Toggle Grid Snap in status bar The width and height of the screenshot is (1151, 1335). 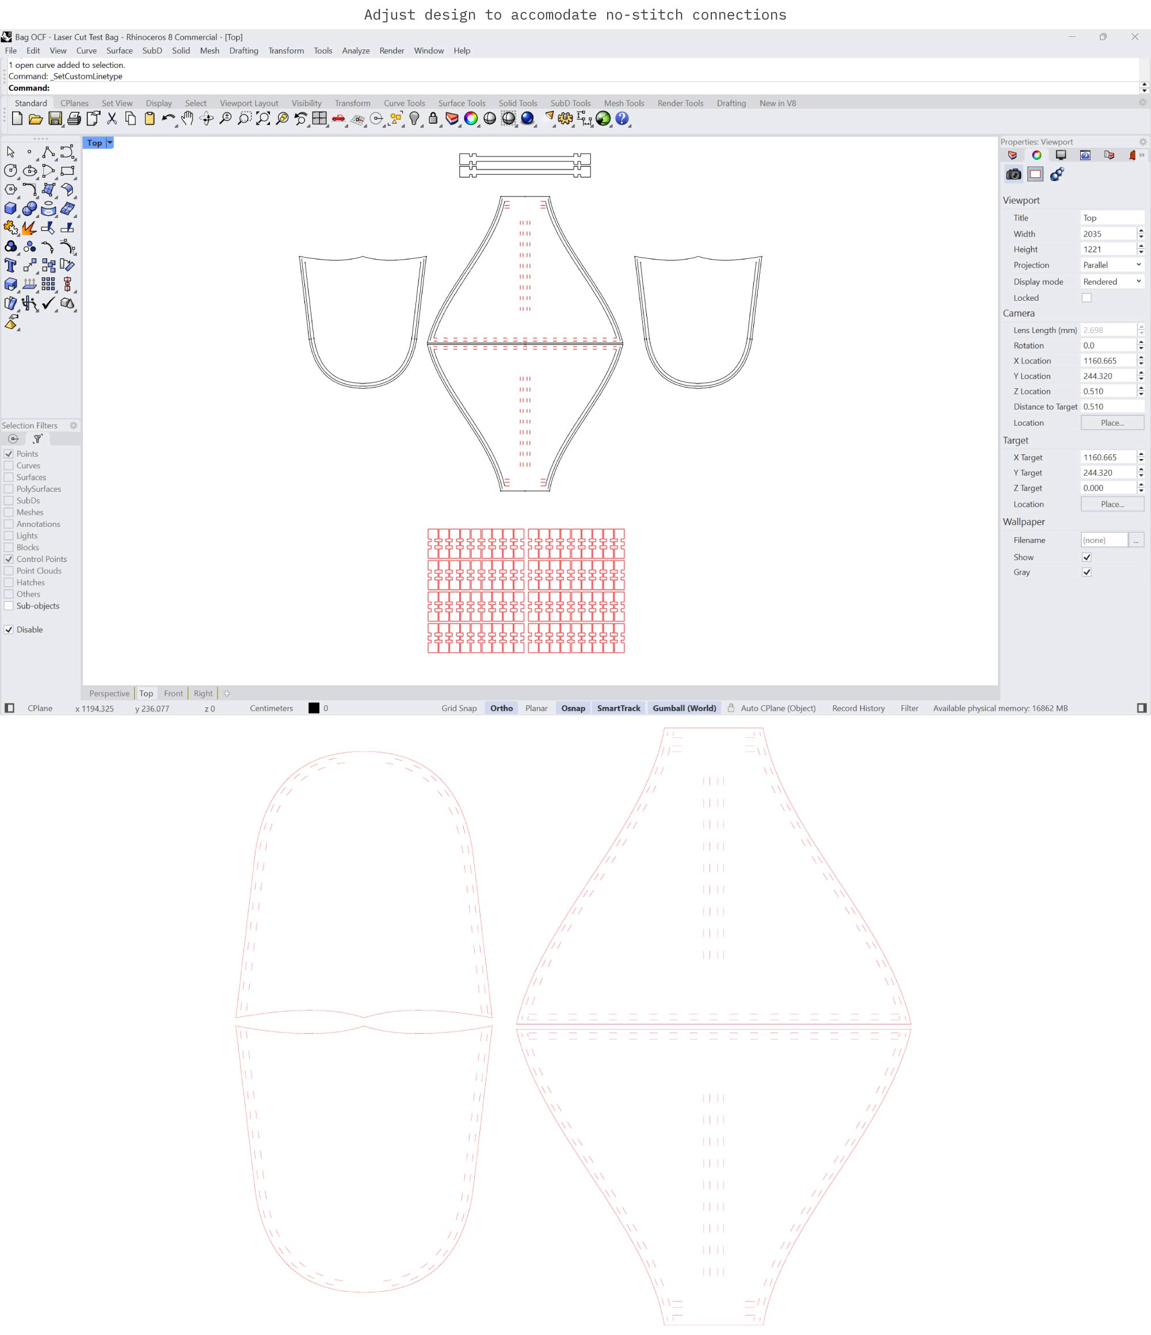459,708
